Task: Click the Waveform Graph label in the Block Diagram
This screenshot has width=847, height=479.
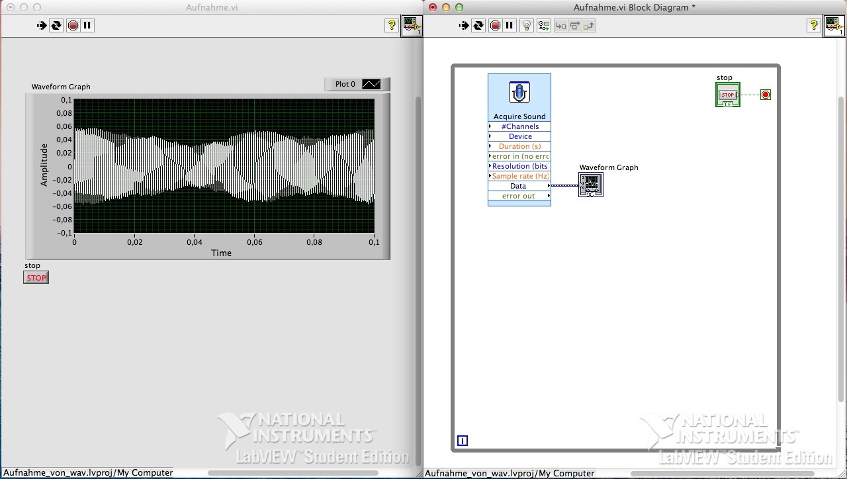Action: point(609,167)
